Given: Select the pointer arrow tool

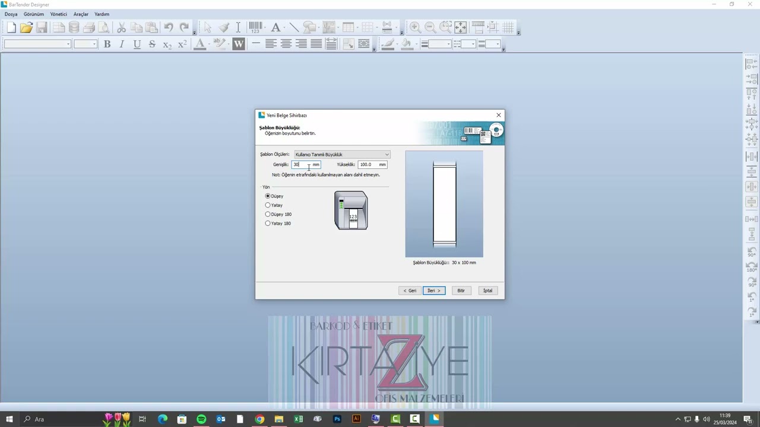Looking at the screenshot, I should coord(208,27).
